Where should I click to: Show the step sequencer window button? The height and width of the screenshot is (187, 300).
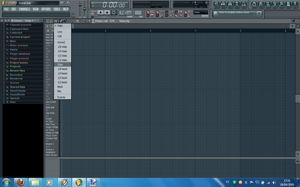coord(223,4)
